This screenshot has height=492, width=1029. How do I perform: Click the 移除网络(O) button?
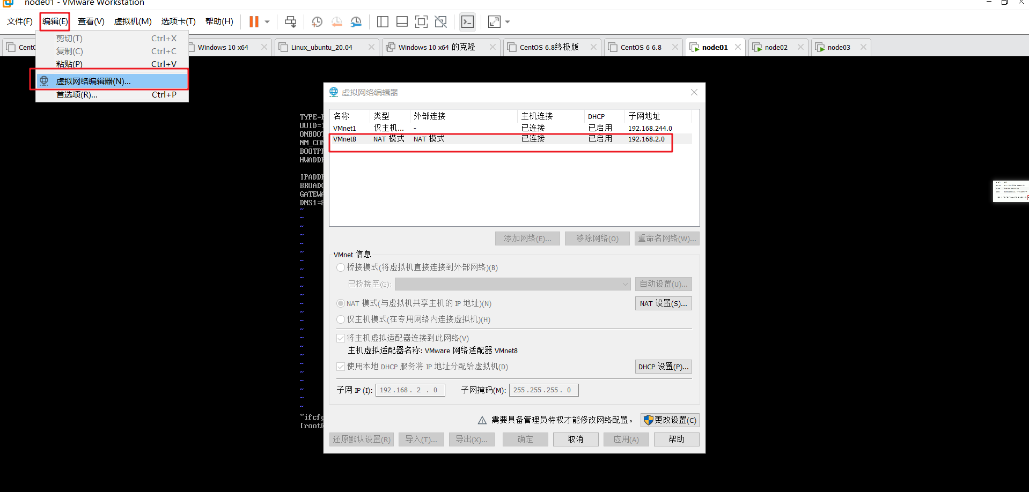tap(597, 238)
